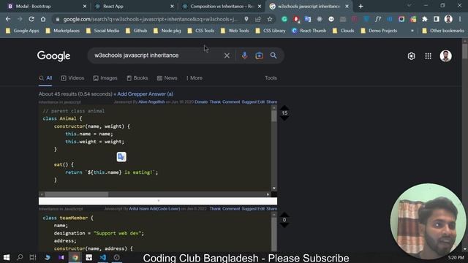Open Chrome profile avatar in toolbar

coord(448,19)
